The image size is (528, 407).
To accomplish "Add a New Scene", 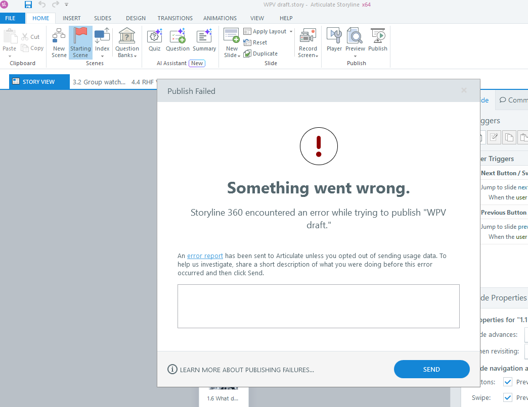I will [59, 42].
